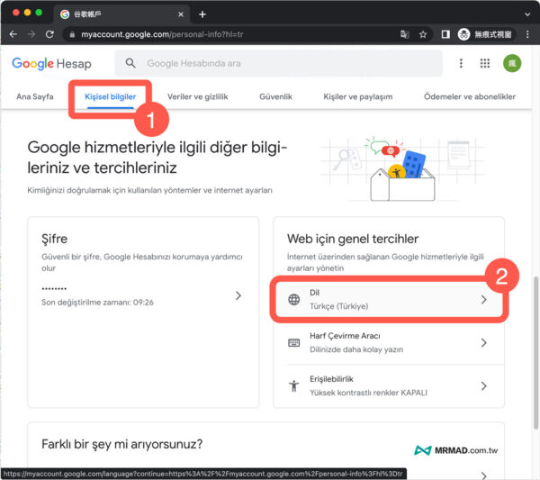Screen dimensions: 540x480
Task: Click the lock icon in the address bar
Action: [72, 34]
